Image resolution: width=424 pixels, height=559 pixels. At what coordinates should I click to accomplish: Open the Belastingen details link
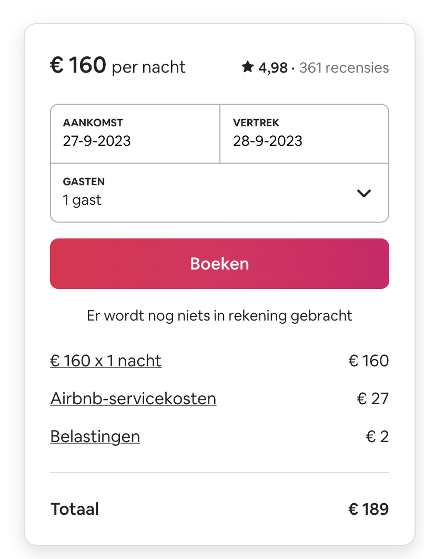tap(95, 437)
